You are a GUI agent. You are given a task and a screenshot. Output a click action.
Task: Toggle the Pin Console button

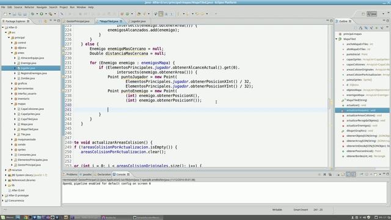tap(361, 174)
